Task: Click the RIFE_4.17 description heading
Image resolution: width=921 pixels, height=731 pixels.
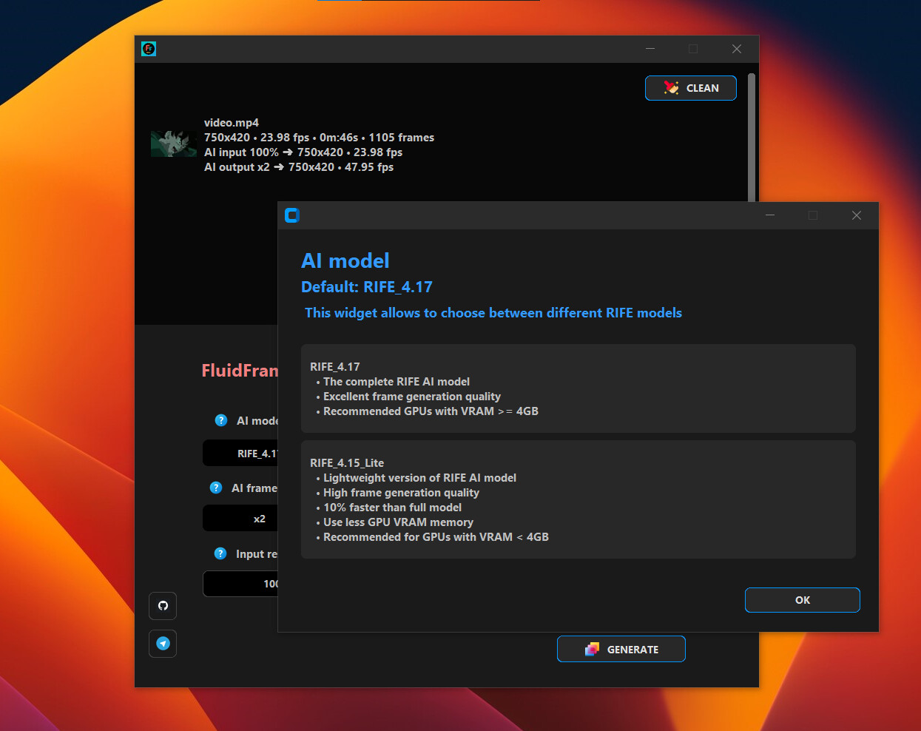Action: tap(335, 367)
